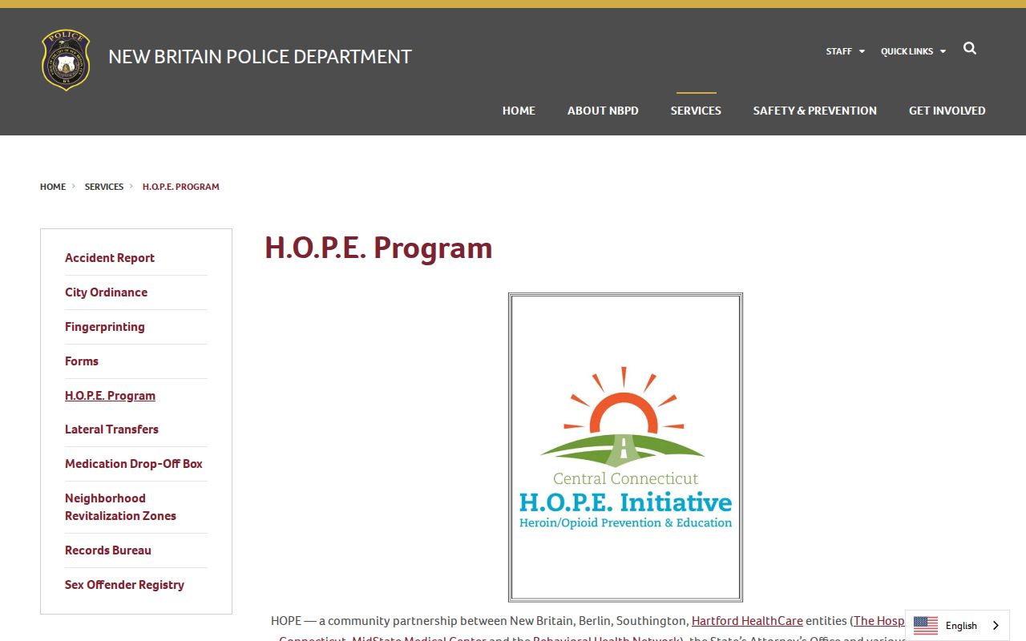This screenshot has width=1026, height=641.
Task: Go to the Home nav menu item
Action: [x=519, y=111]
